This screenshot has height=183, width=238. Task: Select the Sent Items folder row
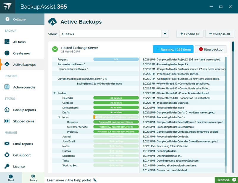click(95, 156)
